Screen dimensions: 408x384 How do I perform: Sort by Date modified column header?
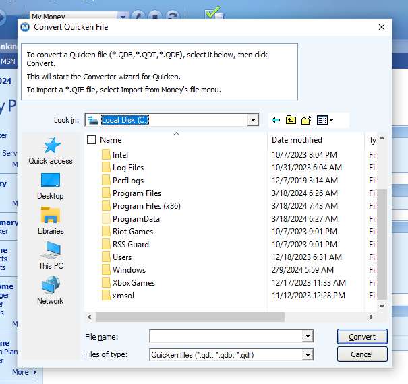coord(297,140)
